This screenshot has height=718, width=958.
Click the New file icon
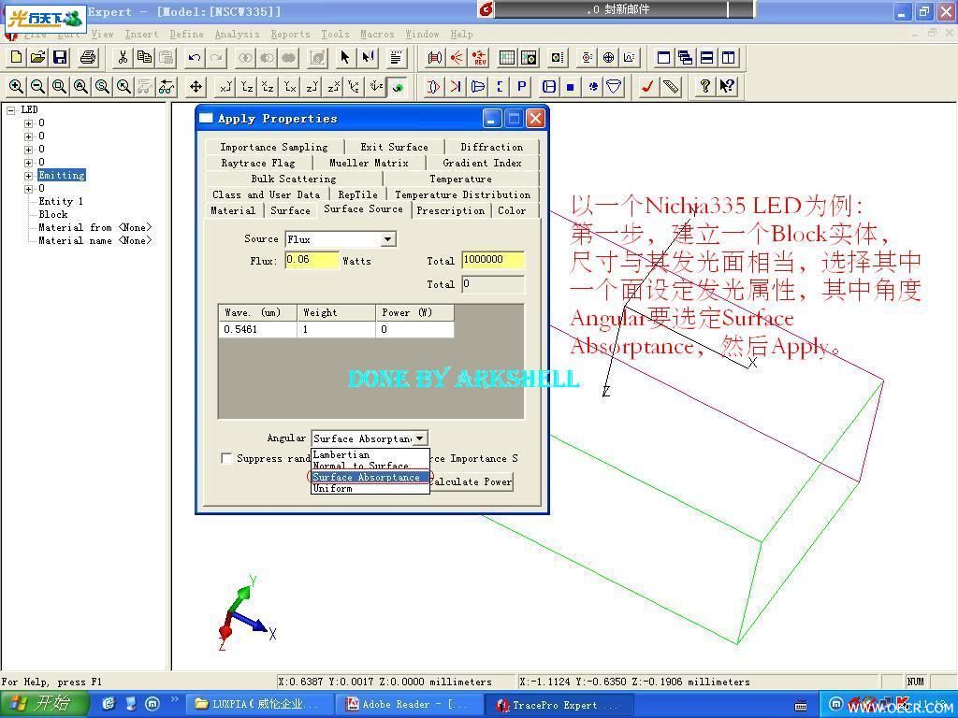pos(17,57)
